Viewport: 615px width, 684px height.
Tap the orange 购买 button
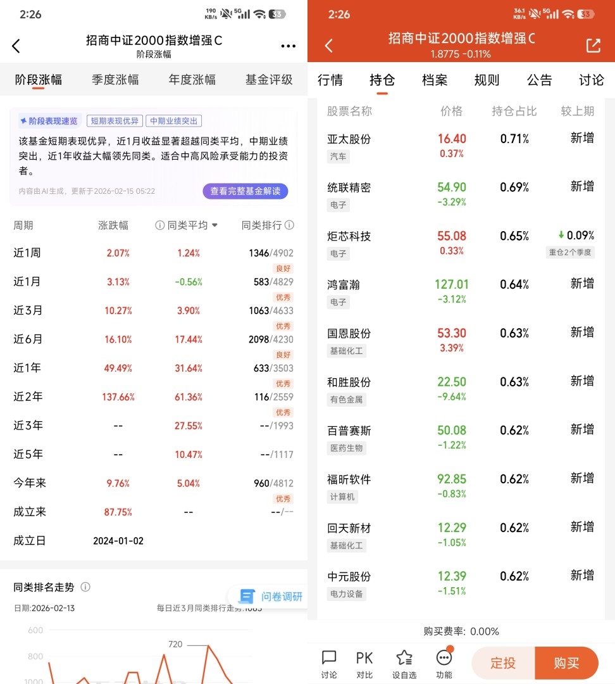566,663
